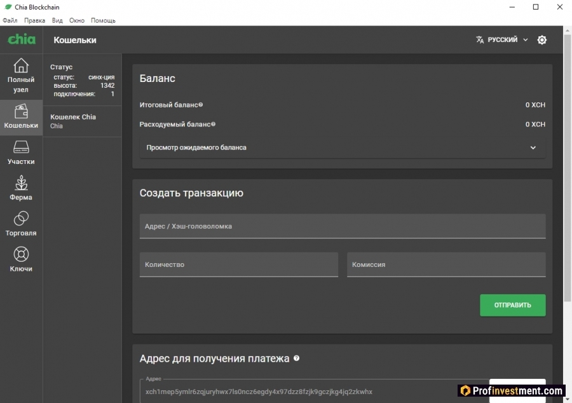Open the Keys (Ключи) section
This screenshot has width=572, height=403.
(x=21, y=260)
